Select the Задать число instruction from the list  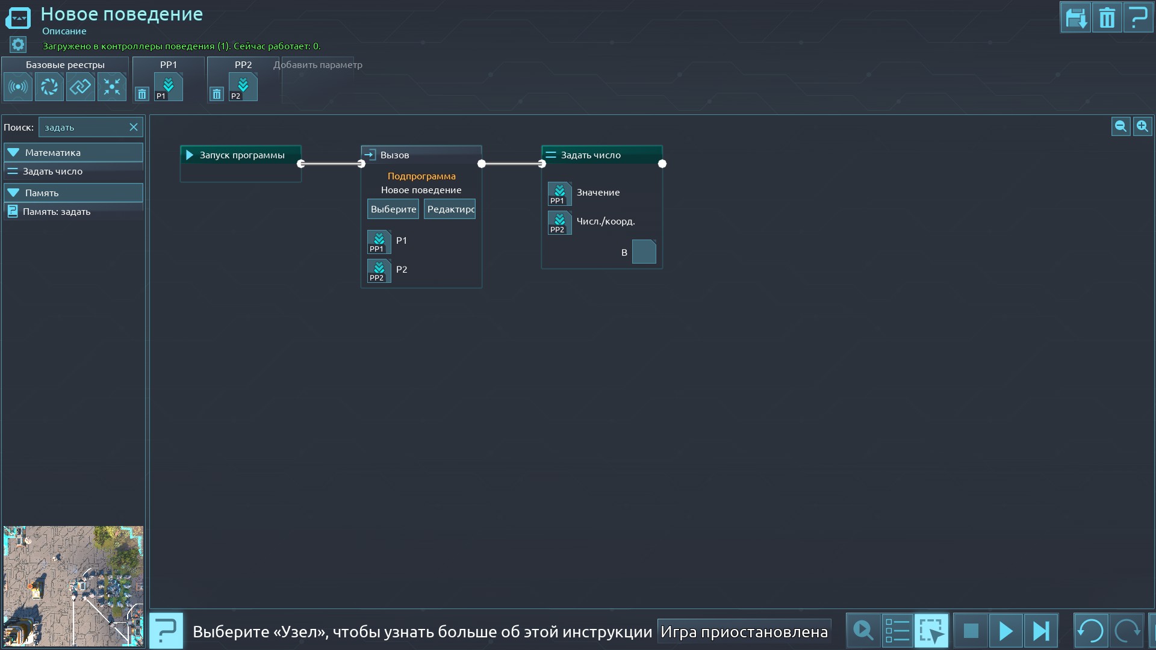53,172
